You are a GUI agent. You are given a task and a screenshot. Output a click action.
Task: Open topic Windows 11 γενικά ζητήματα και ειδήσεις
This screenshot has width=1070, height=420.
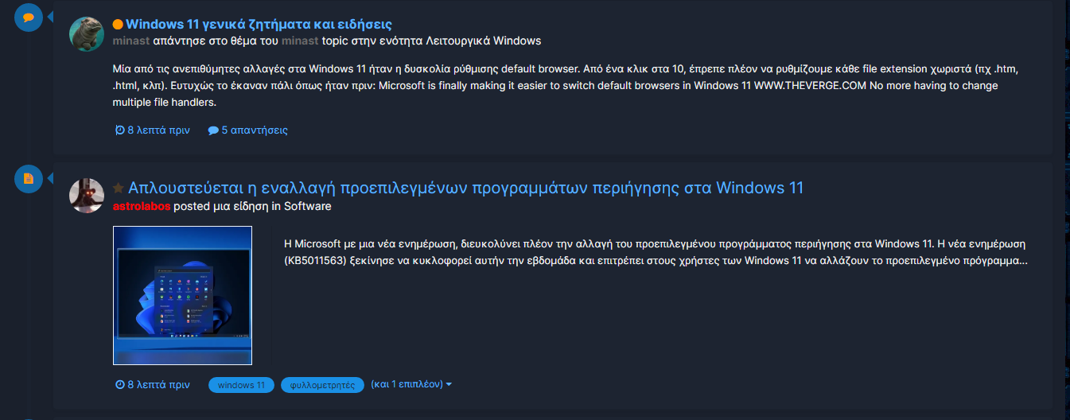point(259,25)
